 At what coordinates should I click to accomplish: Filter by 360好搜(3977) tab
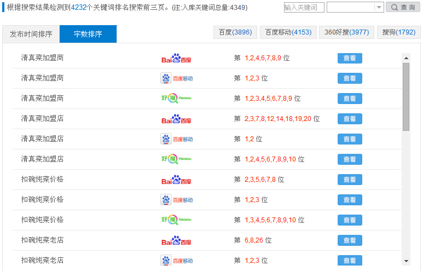346,32
